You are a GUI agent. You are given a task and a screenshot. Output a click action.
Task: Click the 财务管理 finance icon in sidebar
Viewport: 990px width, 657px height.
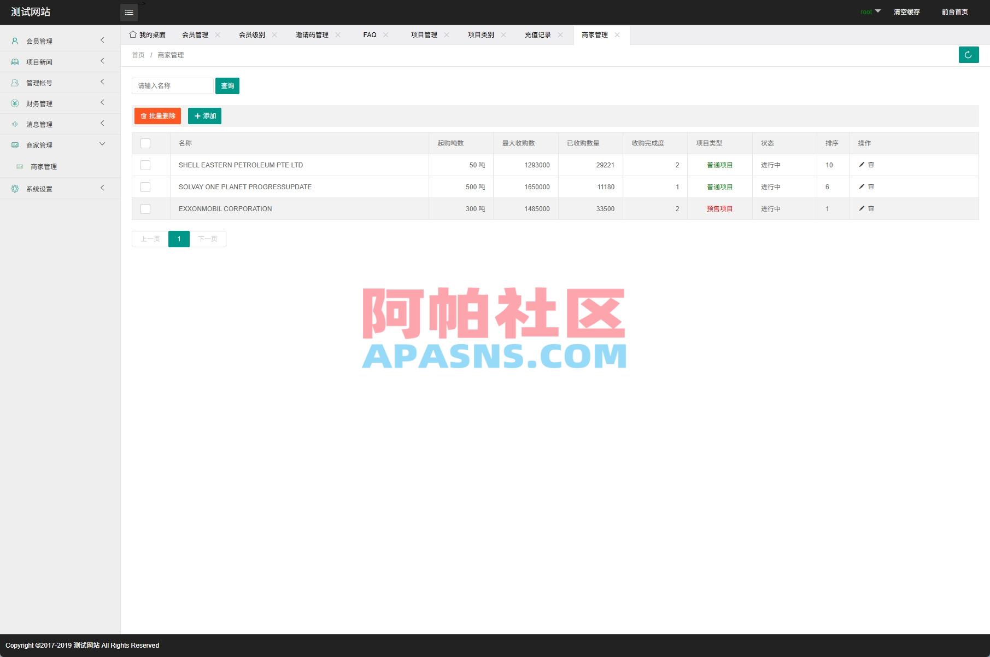tap(14, 103)
